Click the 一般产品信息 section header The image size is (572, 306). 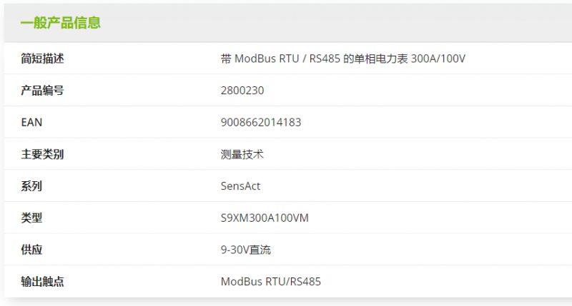point(61,23)
